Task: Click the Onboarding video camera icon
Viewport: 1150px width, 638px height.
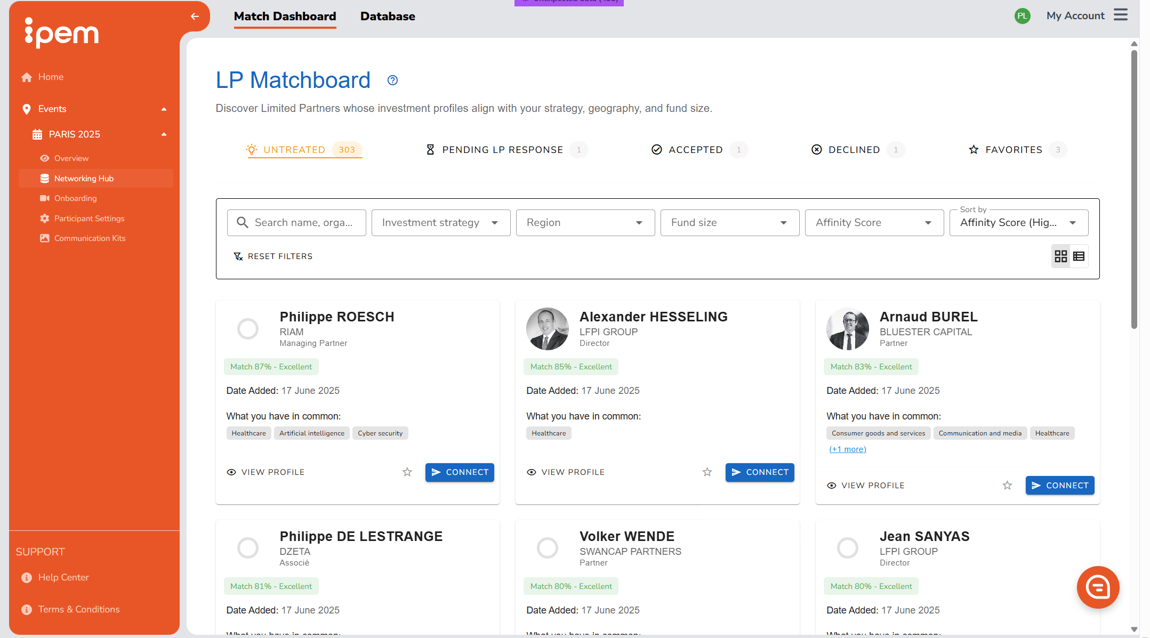Action: (45, 198)
